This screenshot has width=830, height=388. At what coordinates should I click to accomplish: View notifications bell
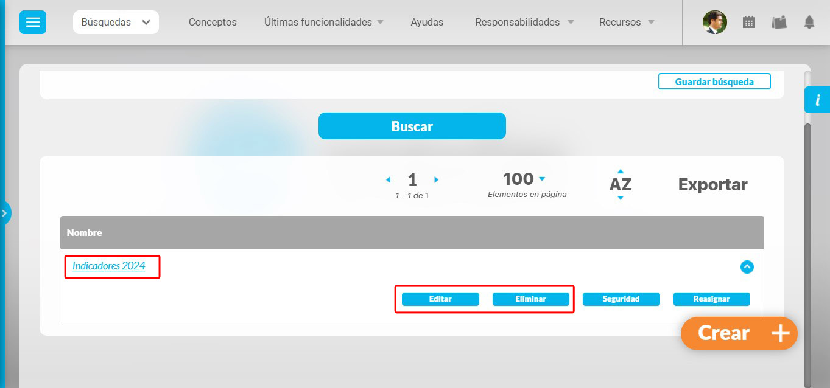809,23
